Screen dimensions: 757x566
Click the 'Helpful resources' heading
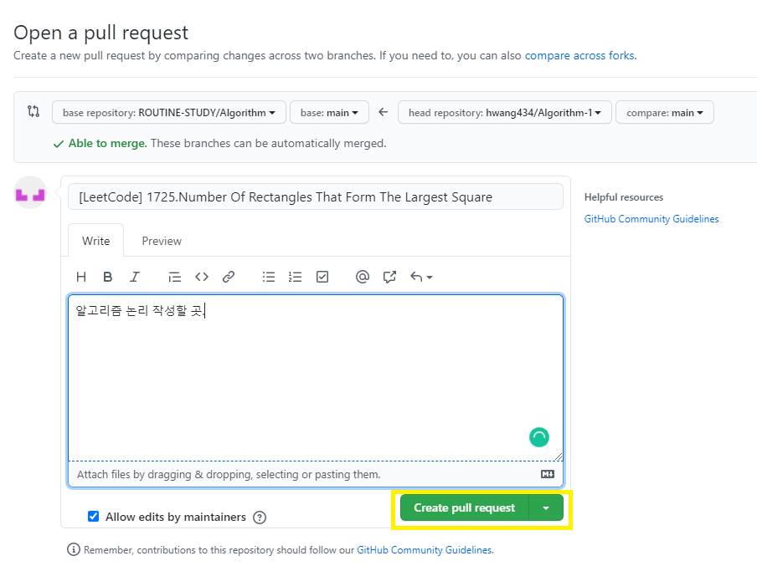tap(624, 197)
